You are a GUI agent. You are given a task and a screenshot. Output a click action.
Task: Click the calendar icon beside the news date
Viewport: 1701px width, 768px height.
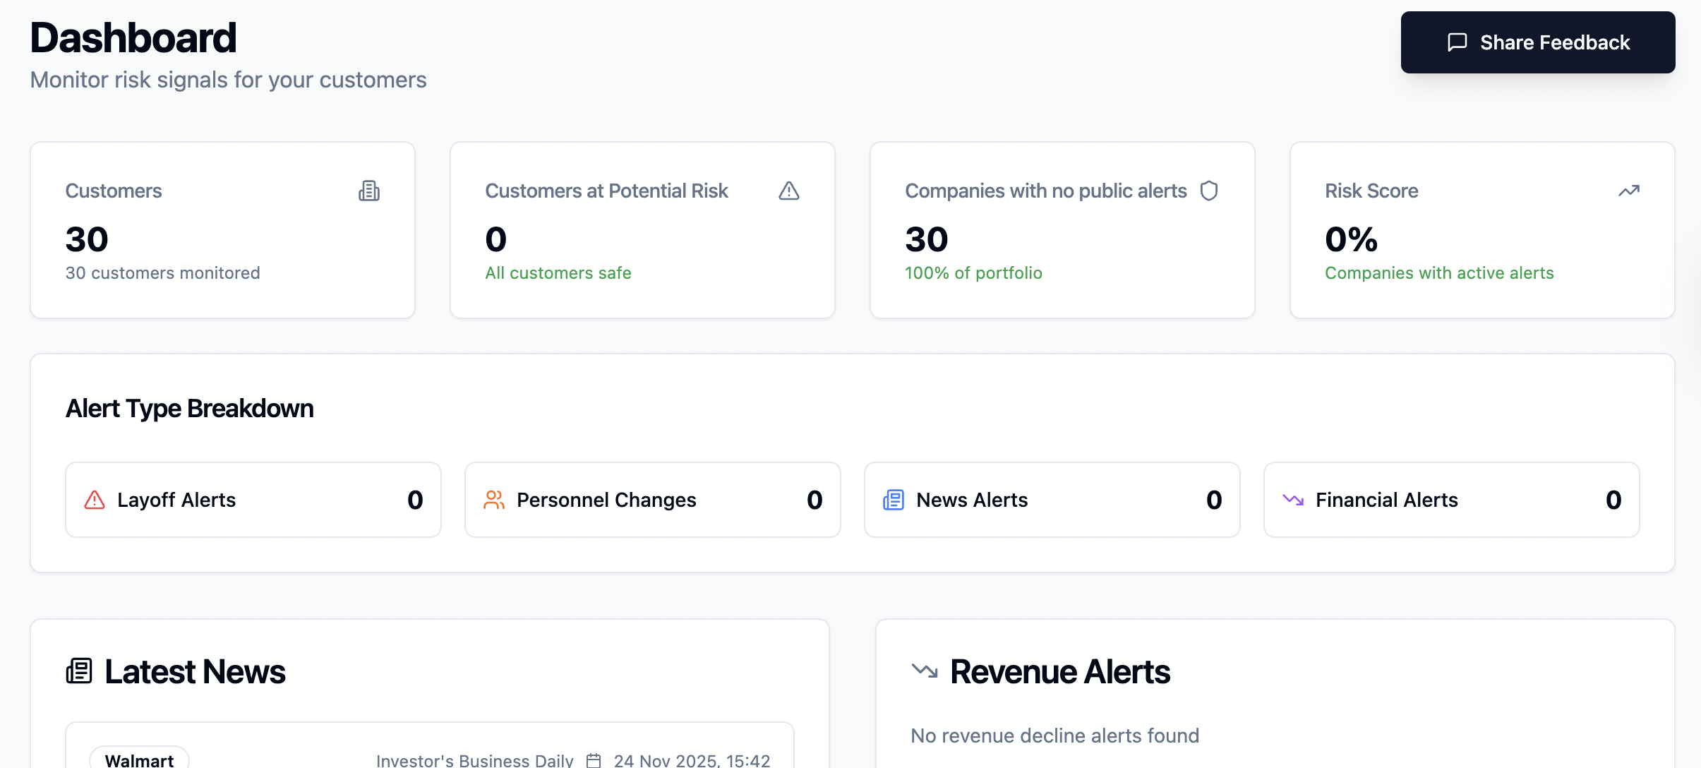[x=594, y=760]
